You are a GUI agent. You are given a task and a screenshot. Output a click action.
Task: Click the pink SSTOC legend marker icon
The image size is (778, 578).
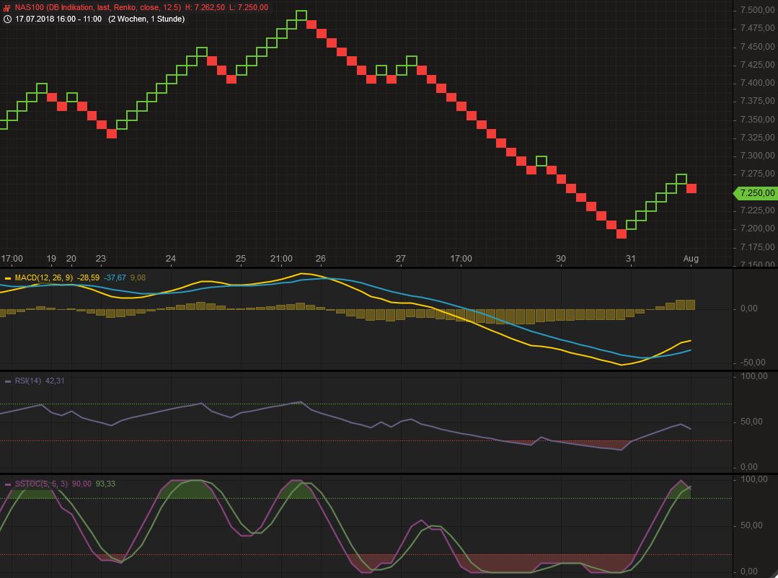[x=6, y=483]
